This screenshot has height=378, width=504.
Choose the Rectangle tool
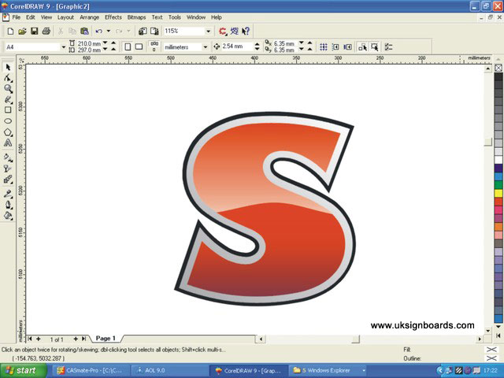(8, 110)
